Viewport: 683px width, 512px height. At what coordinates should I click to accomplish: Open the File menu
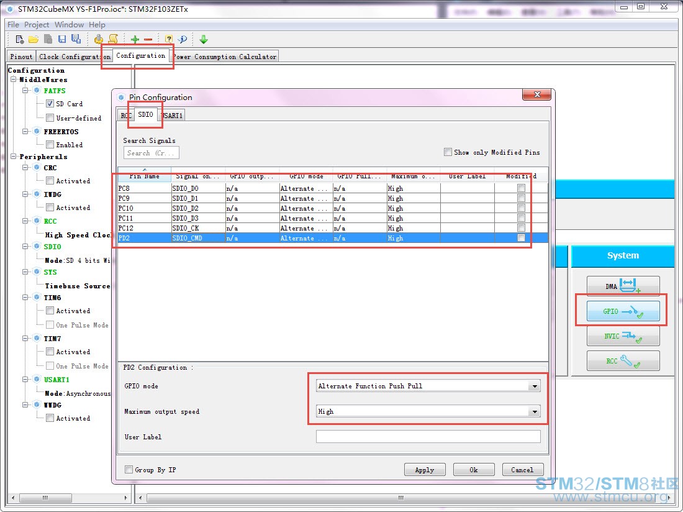tap(13, 24)
